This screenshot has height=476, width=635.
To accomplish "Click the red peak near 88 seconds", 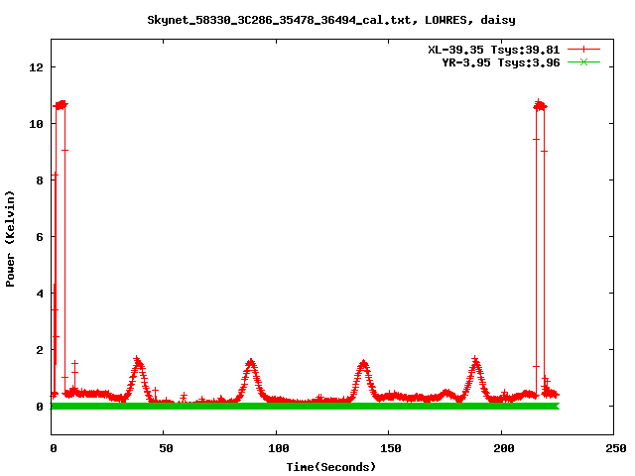I will coord(251,361).
